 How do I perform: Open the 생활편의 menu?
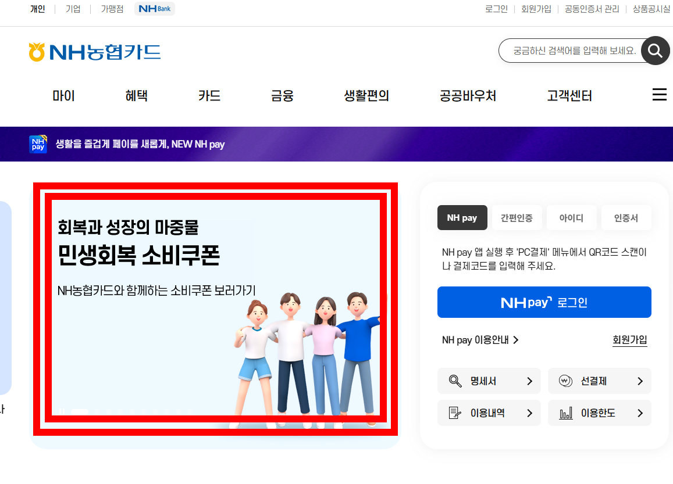pos(366,96)
